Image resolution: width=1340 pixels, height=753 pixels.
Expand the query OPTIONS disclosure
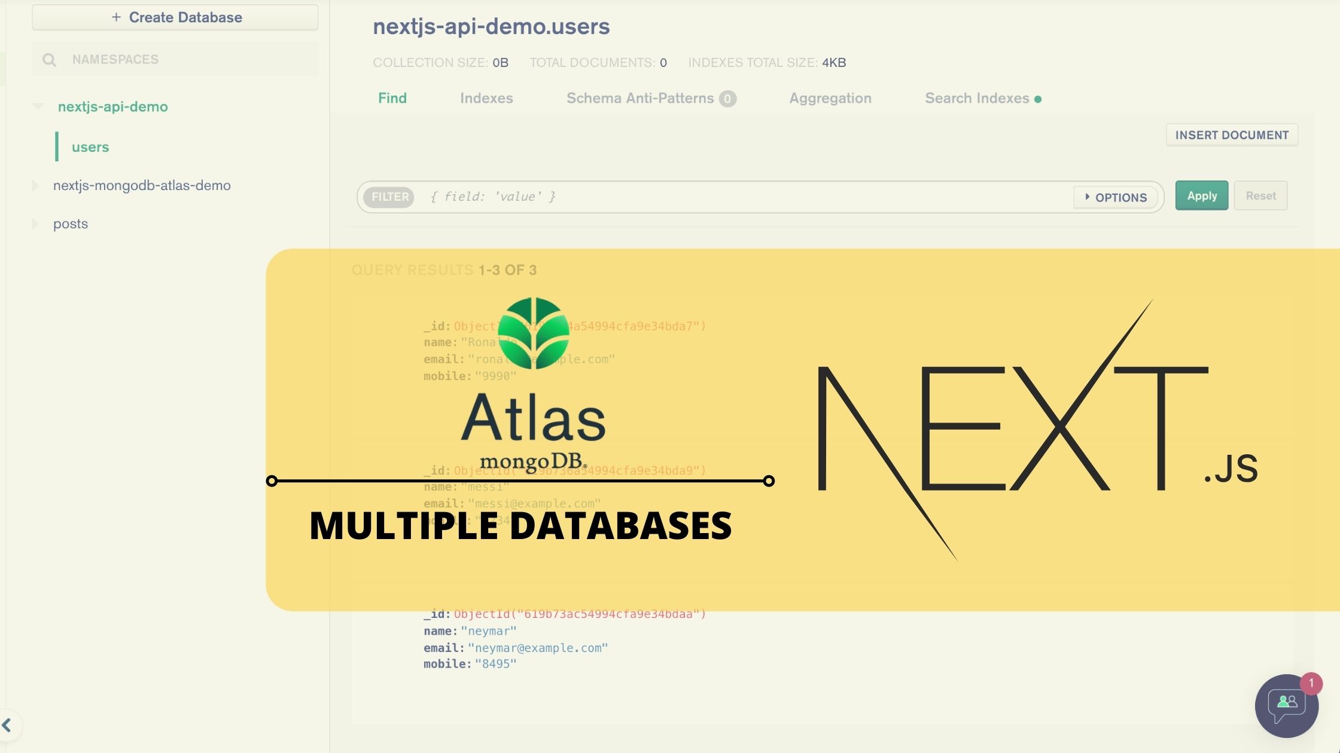pyautogui.click(x=1116, y=197)
